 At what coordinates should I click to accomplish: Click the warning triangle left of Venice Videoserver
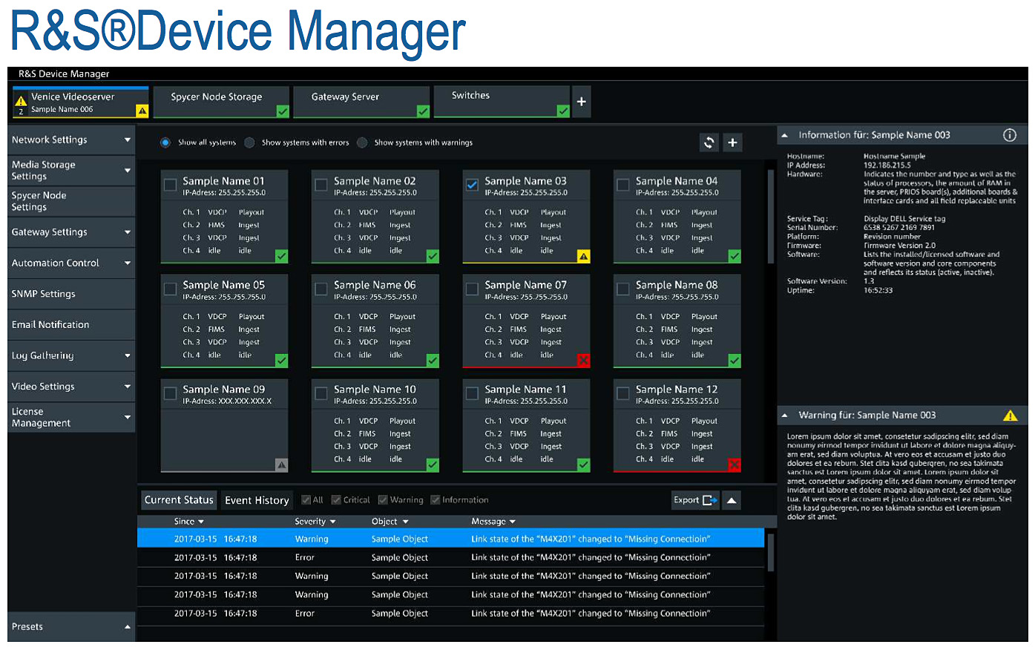(21, 101)
